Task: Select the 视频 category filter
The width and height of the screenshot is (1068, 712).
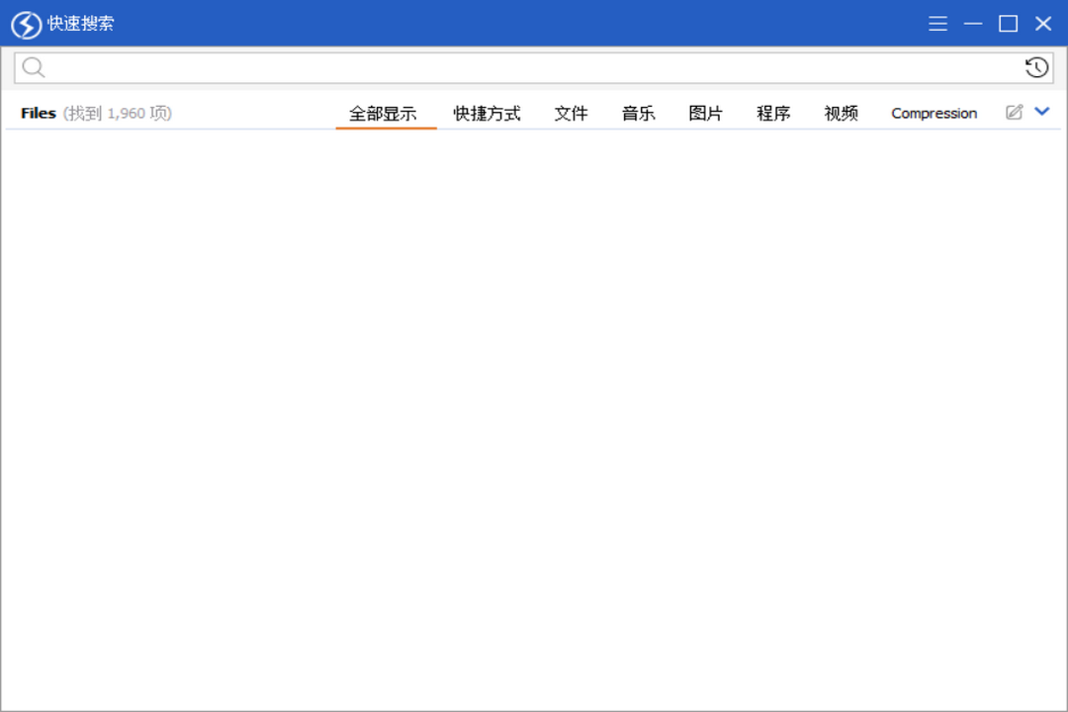Action: pos(840,113)
